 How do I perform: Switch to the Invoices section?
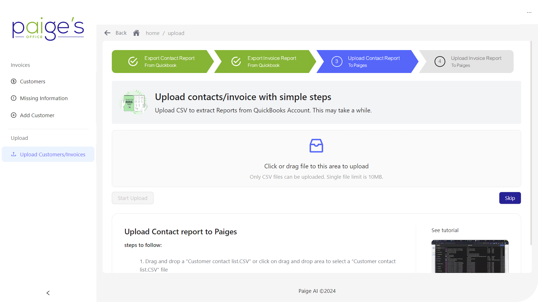[20, 65]
